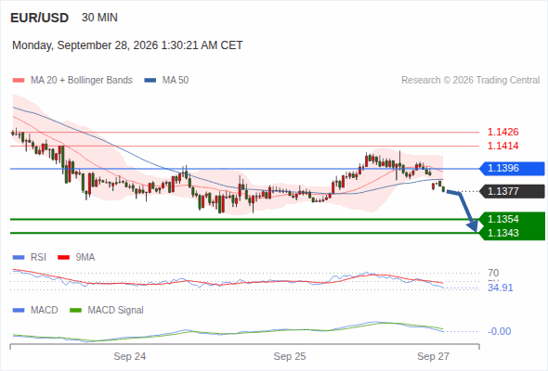
Task: Click the MA 20 + Bollinger Bands red legend swatch
Action: (x=19, y=81)
